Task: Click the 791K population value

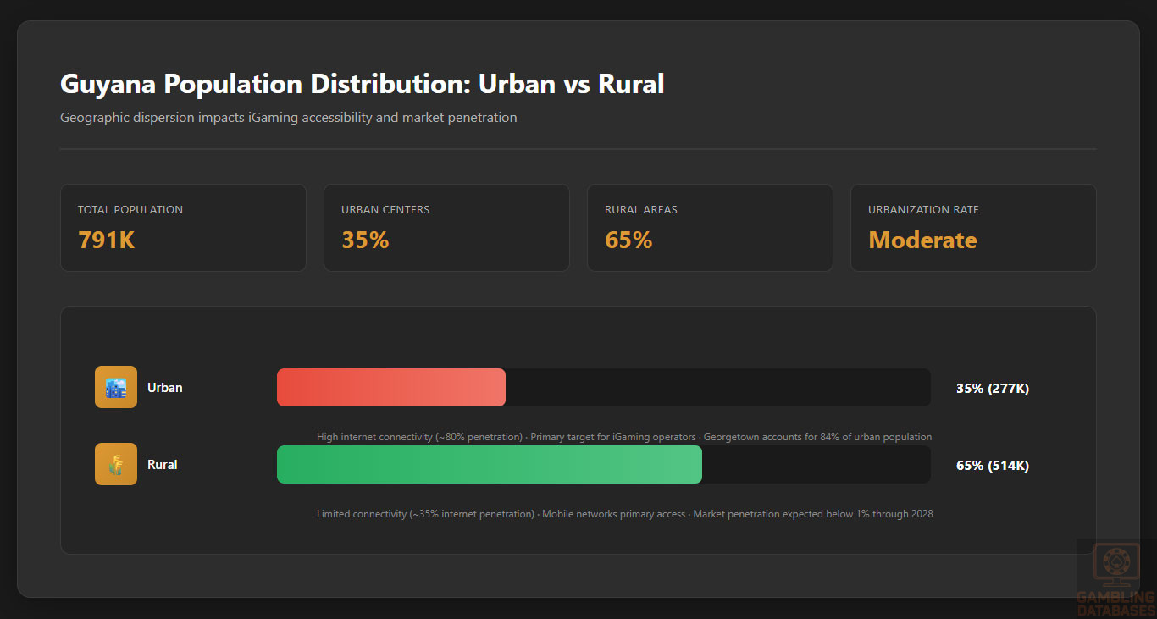Action: point(107,240)
